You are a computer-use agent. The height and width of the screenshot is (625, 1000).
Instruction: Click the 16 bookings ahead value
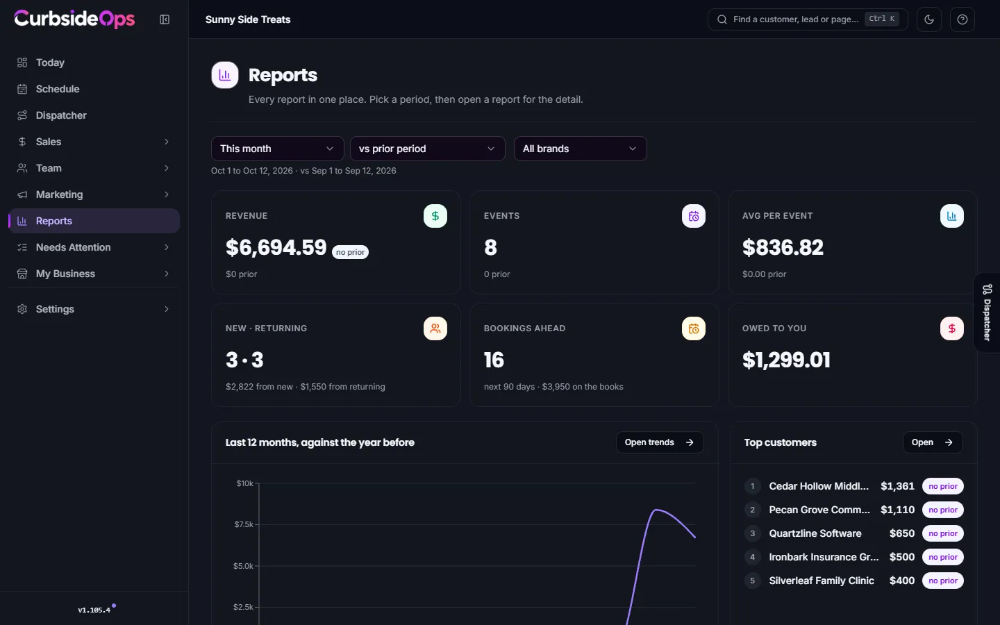coord(494,360)
